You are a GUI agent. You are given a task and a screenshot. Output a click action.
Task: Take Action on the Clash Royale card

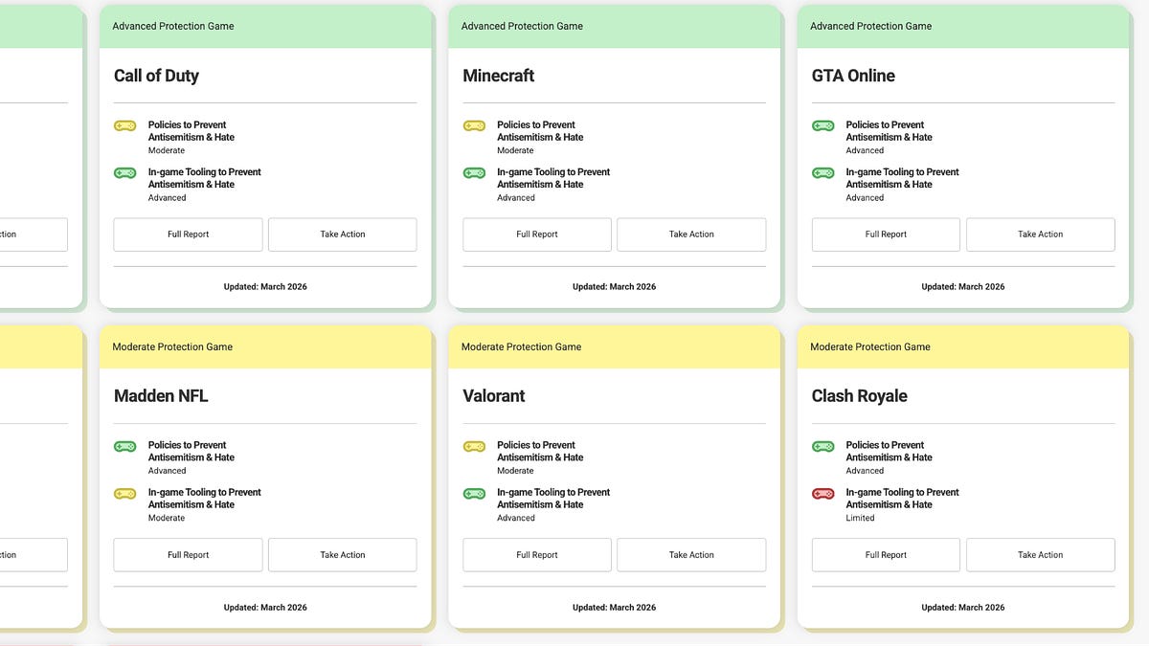click(1041, 555)
